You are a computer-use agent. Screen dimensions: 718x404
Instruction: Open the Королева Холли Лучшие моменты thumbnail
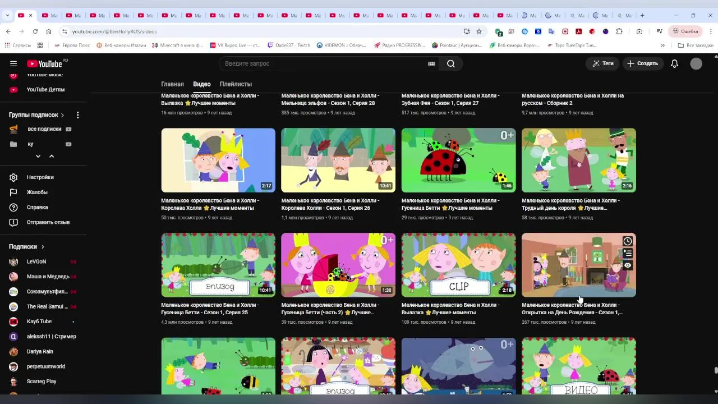[x=218, y=160]
